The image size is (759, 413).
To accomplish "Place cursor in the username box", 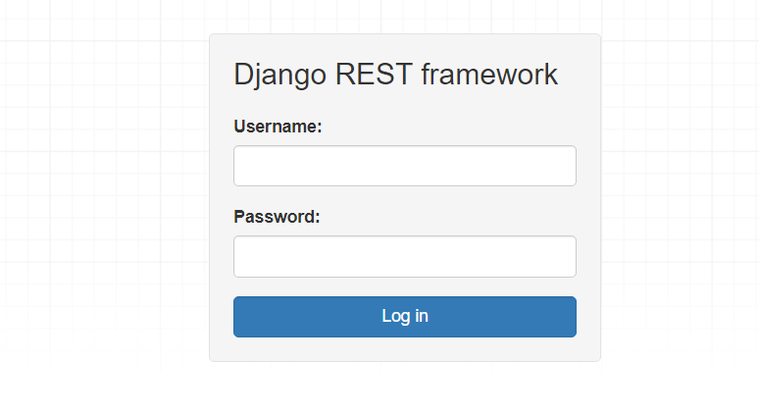I will point(405,166).
